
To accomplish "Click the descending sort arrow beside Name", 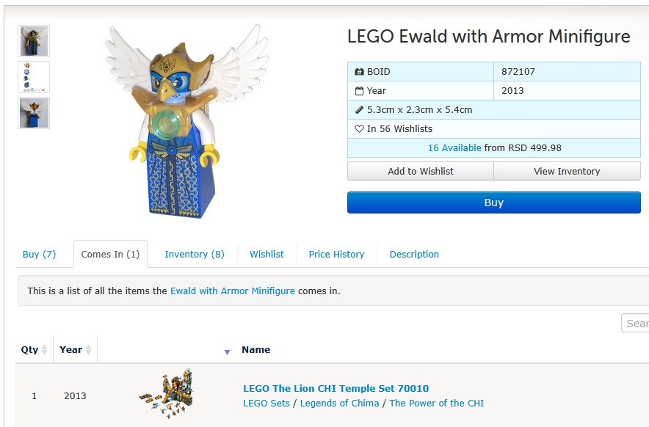I will pos(227,352).
